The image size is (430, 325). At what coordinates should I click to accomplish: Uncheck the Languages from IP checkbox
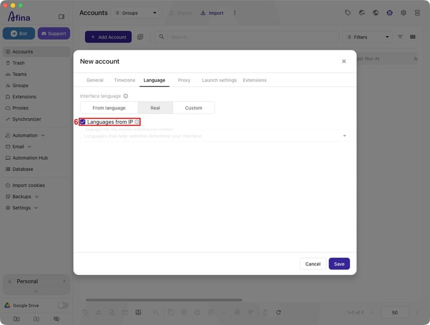pos(83,122)
